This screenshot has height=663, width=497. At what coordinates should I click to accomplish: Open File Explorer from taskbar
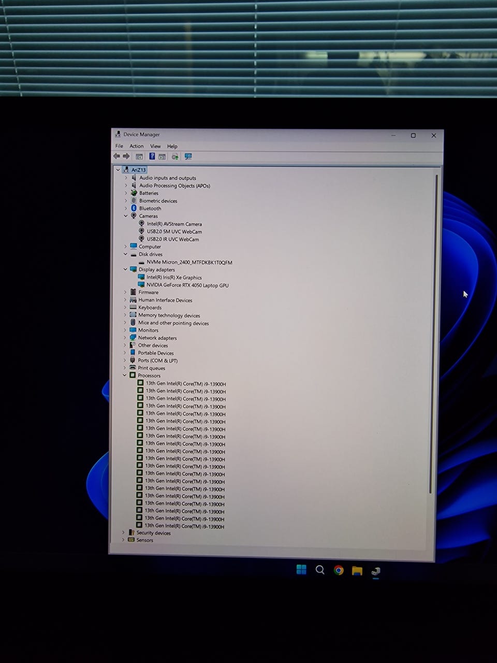[x=357, y=571]
